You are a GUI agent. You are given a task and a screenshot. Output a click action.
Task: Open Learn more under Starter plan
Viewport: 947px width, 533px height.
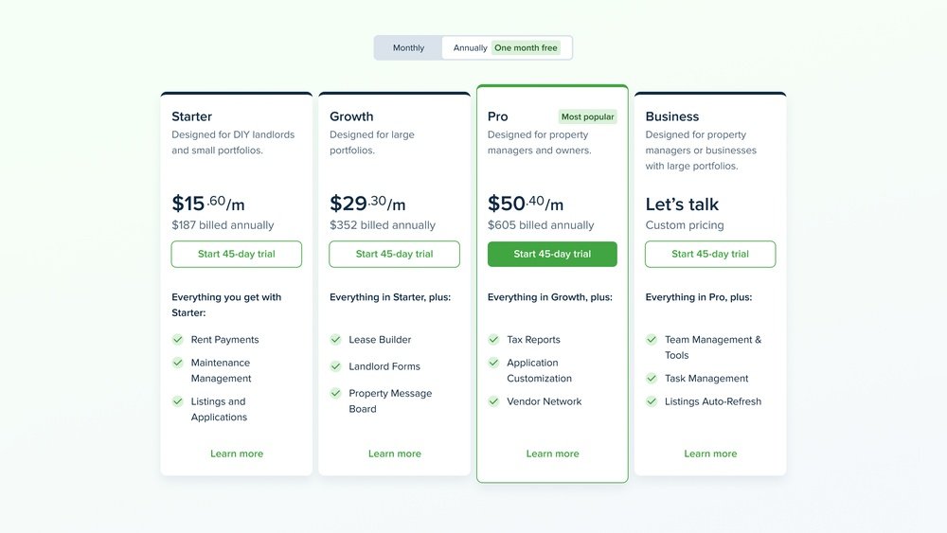(x=237, y=453)
